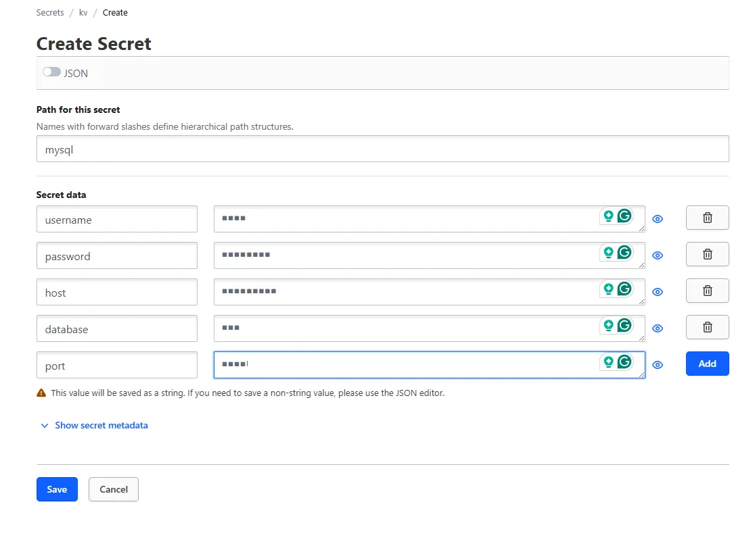Navigate to the kv breadcrumb

(83, 12)
